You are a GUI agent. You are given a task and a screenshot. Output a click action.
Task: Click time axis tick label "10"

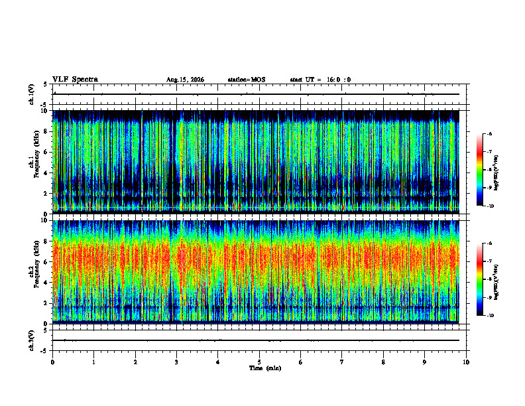[466, 362]
